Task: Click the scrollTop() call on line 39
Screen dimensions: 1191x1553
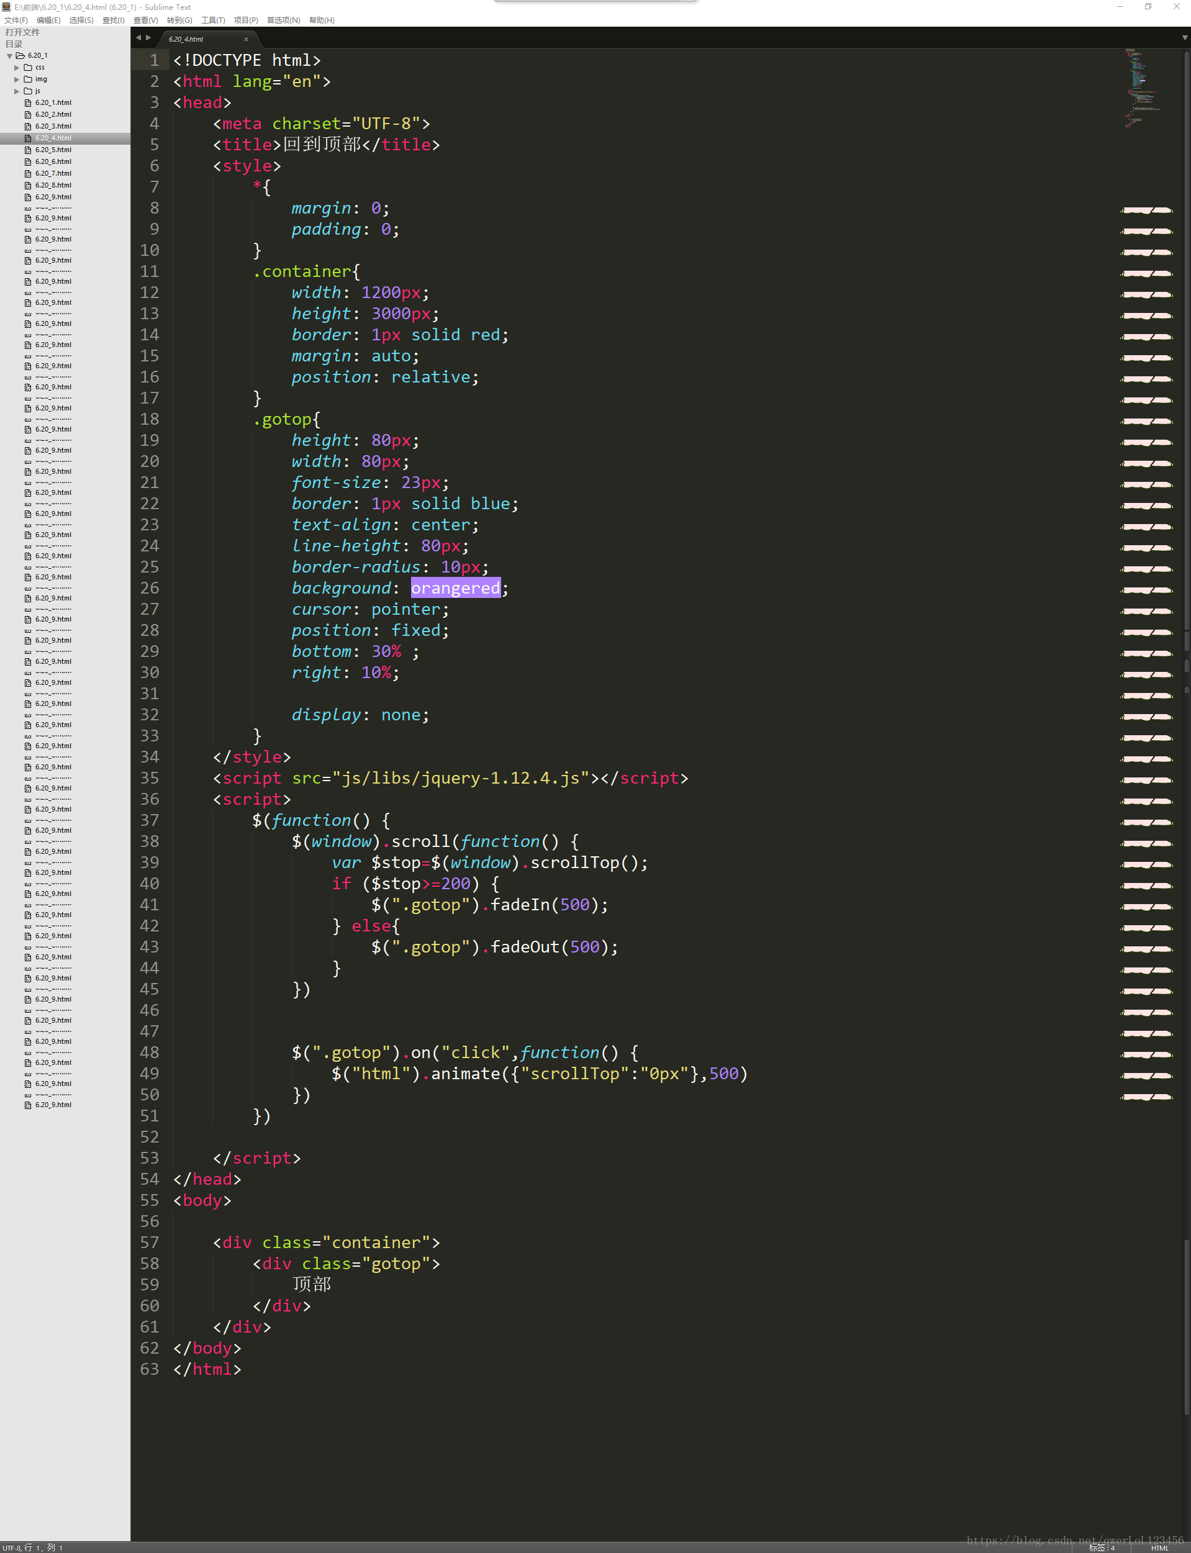Action: point(585,863)
